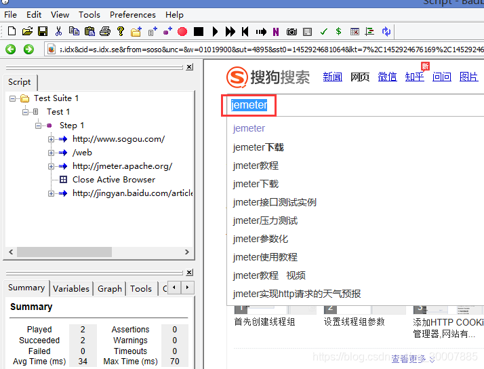Click the dotted arrow step icon in toolbar
Screen dimensions: 484x369
coord(261,31)
